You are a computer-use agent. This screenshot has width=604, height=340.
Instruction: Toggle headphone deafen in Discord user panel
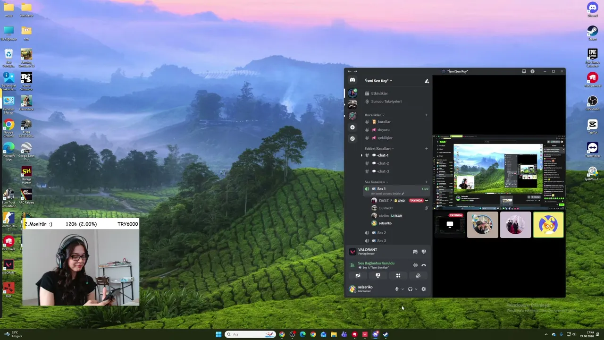coord(410,289)
